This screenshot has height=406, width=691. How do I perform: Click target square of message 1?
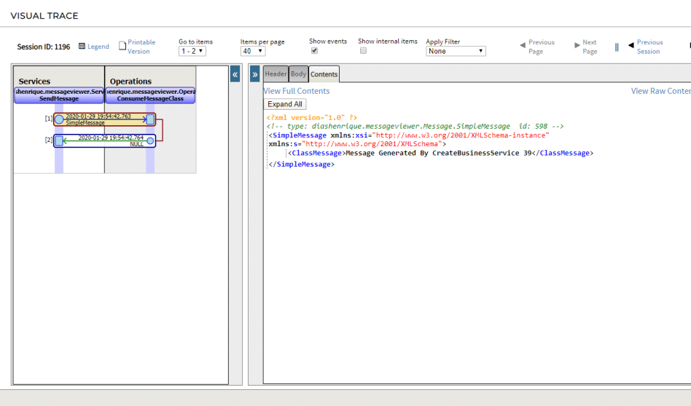pyautogui.click(x=150, y=119)
